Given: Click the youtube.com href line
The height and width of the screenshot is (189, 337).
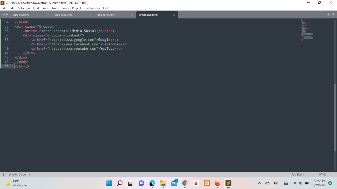Looking at the screenshot, I should (77, 49).
